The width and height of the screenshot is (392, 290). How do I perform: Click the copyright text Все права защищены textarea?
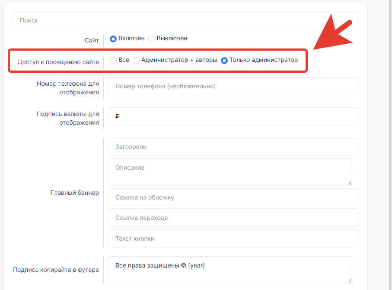coord(230,270)
